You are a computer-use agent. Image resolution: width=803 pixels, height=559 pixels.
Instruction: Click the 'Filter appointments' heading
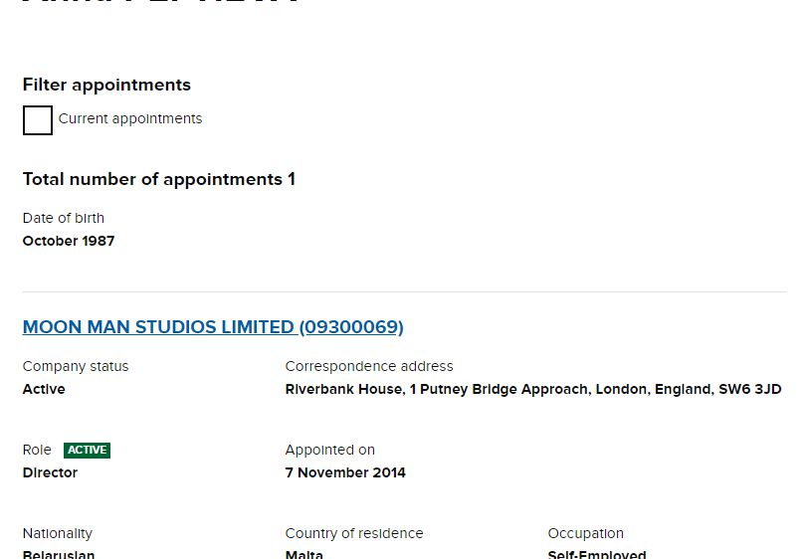[106, 86]
